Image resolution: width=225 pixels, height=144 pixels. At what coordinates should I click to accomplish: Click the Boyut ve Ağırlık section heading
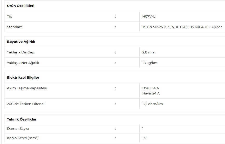coord(21,42)
